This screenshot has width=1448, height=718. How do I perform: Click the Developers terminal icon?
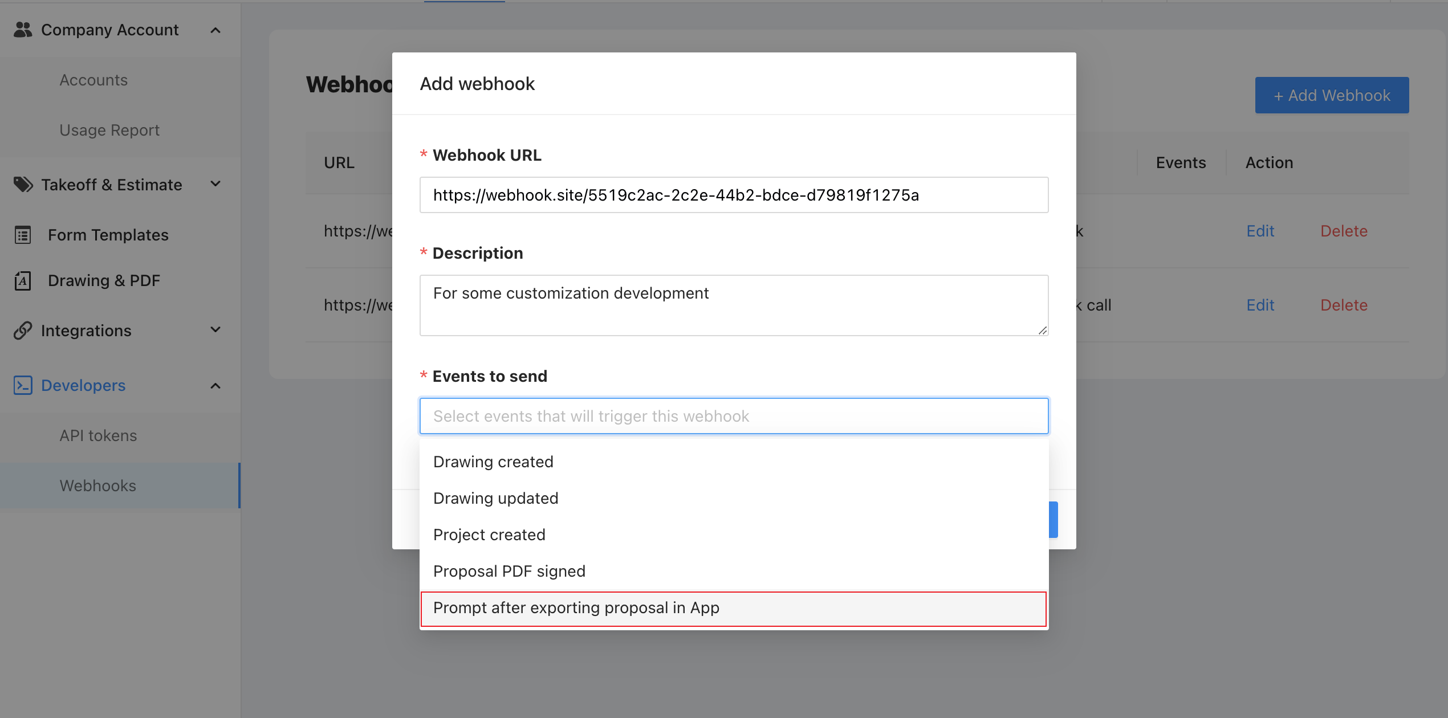pyautogui.click(x=23, y=385)
